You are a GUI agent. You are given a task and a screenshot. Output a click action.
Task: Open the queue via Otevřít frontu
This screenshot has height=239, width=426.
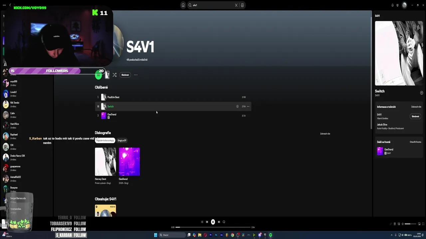tap(415, 142)
